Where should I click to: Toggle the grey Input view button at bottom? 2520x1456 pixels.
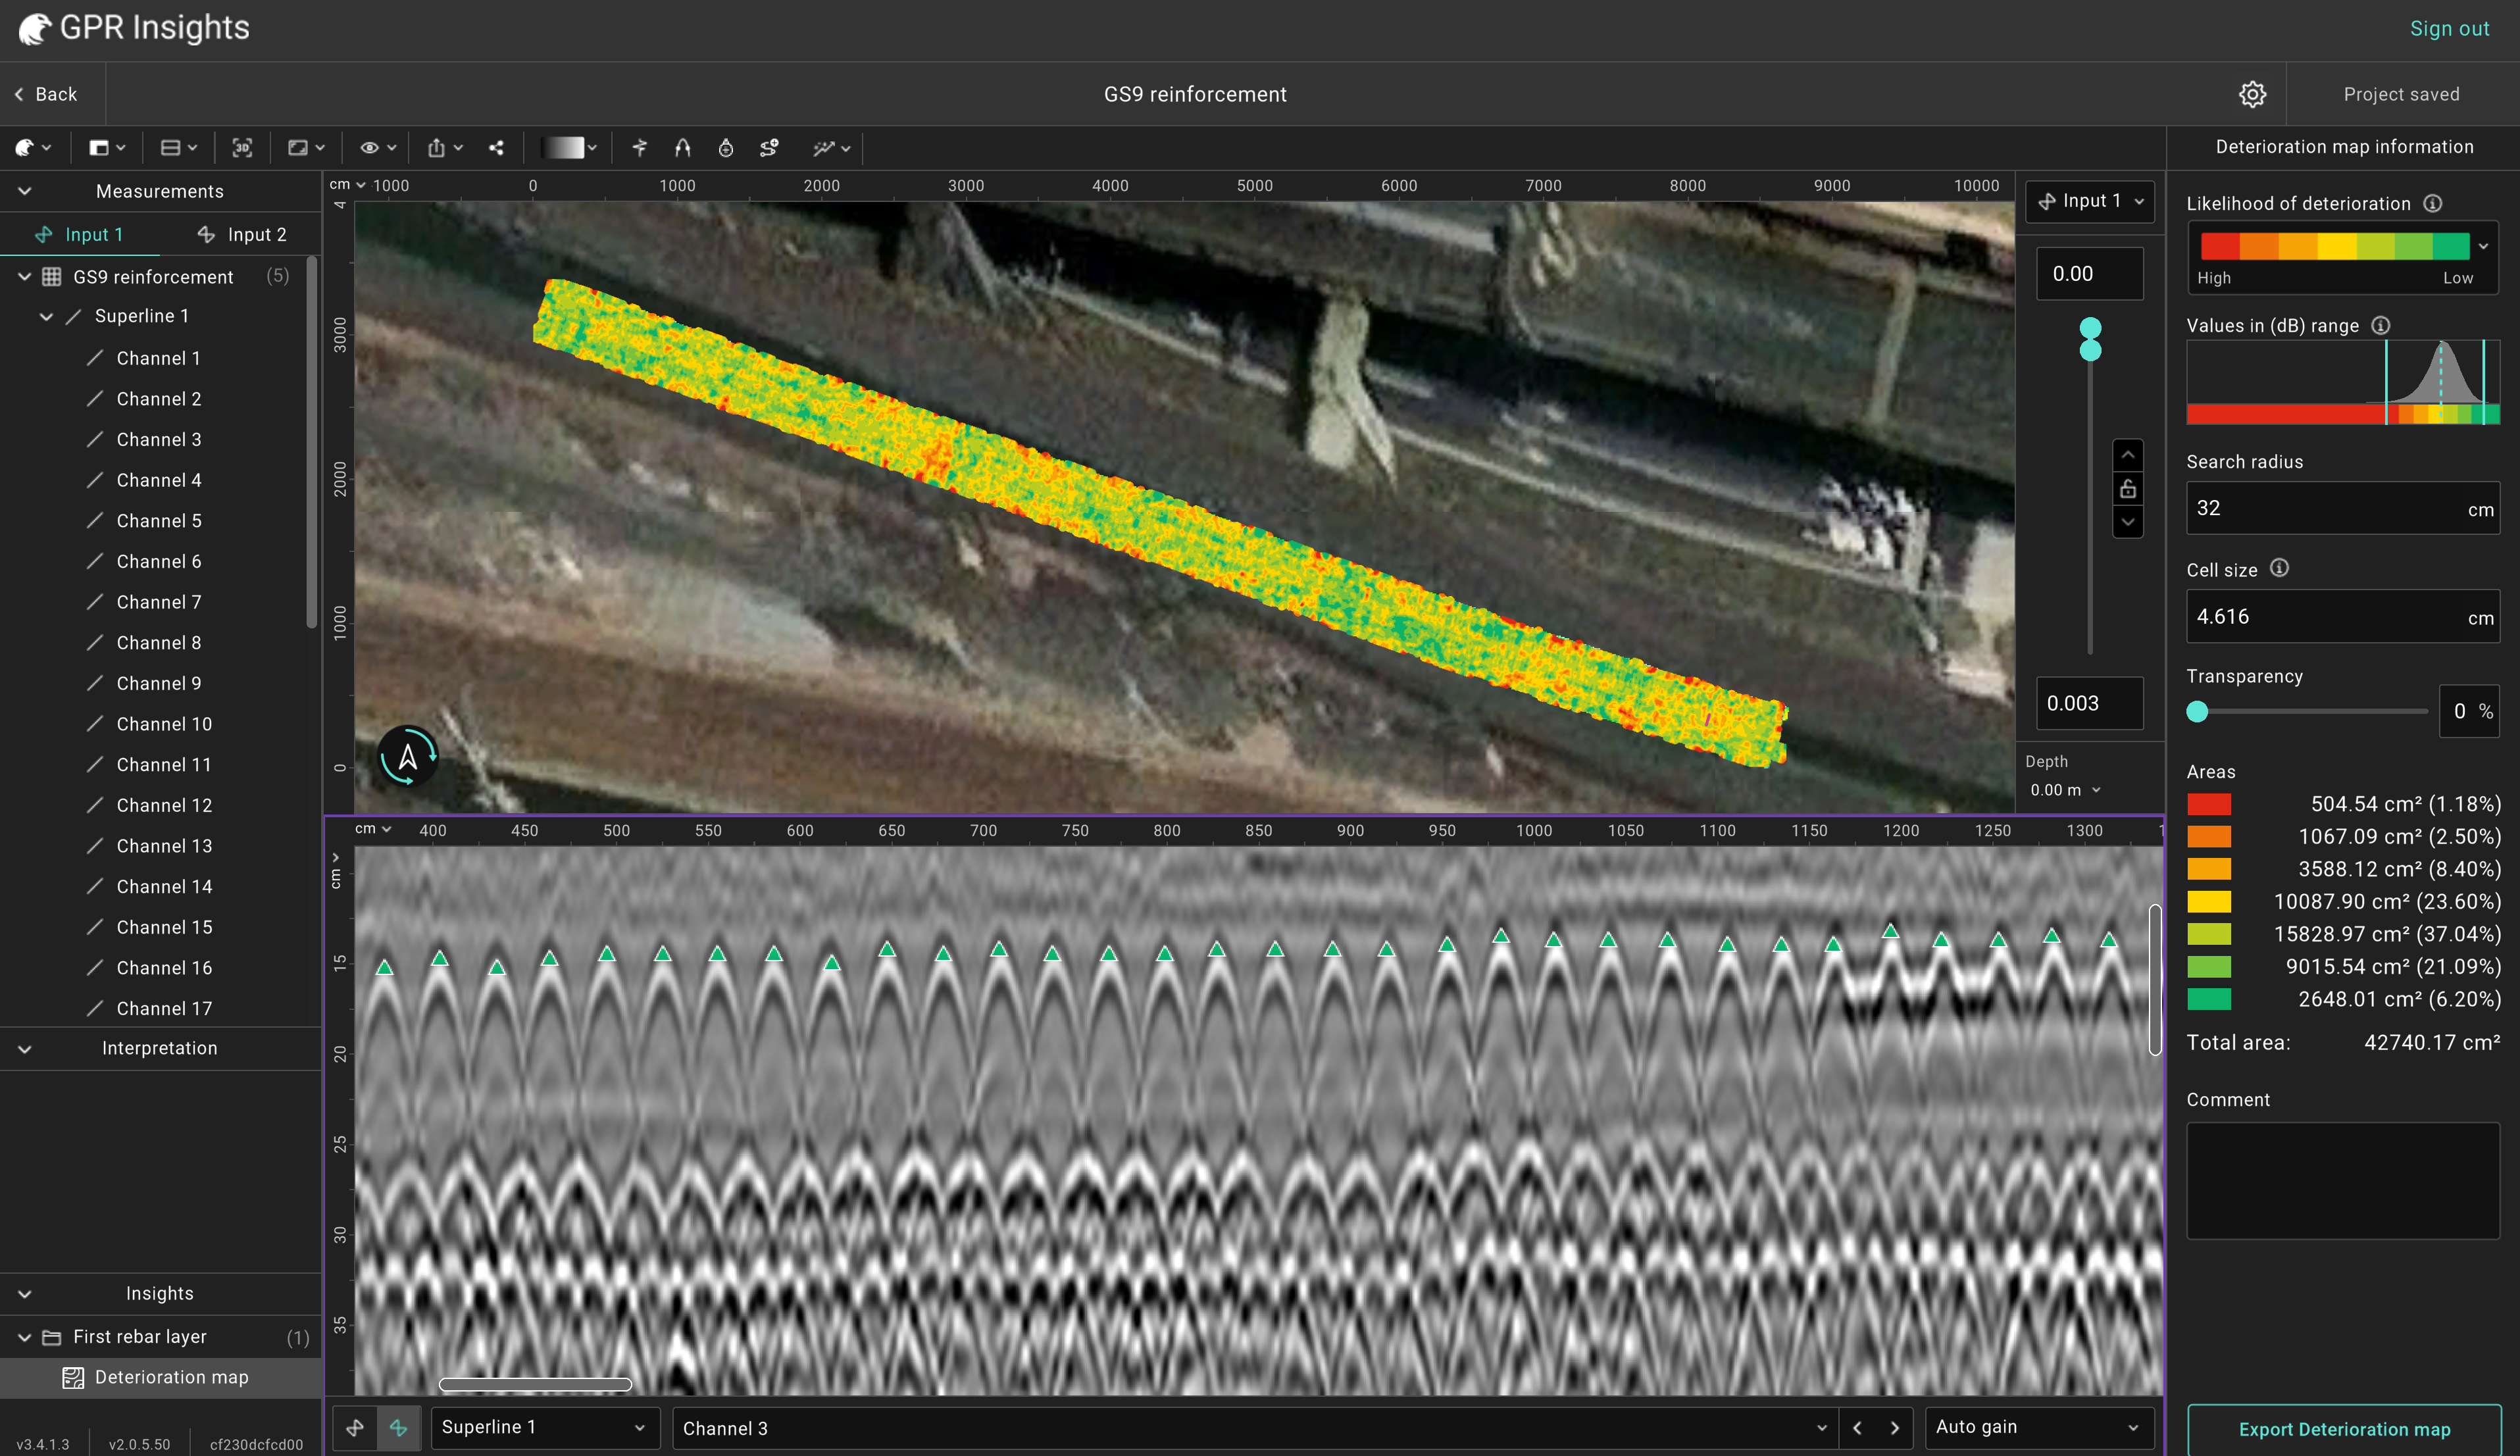tap(355, 1428)
